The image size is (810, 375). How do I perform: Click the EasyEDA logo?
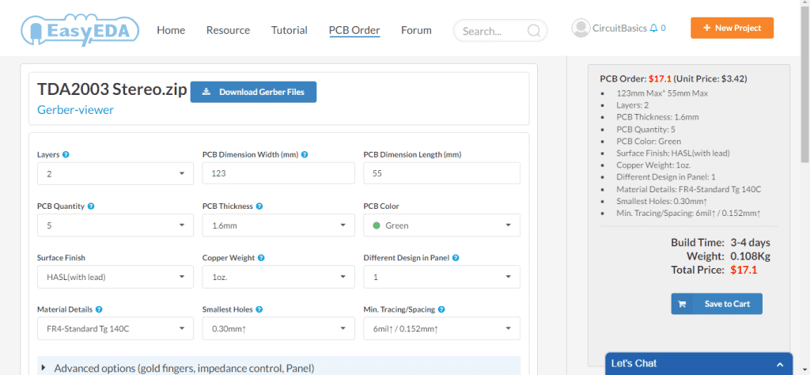(x=80, y=31)
